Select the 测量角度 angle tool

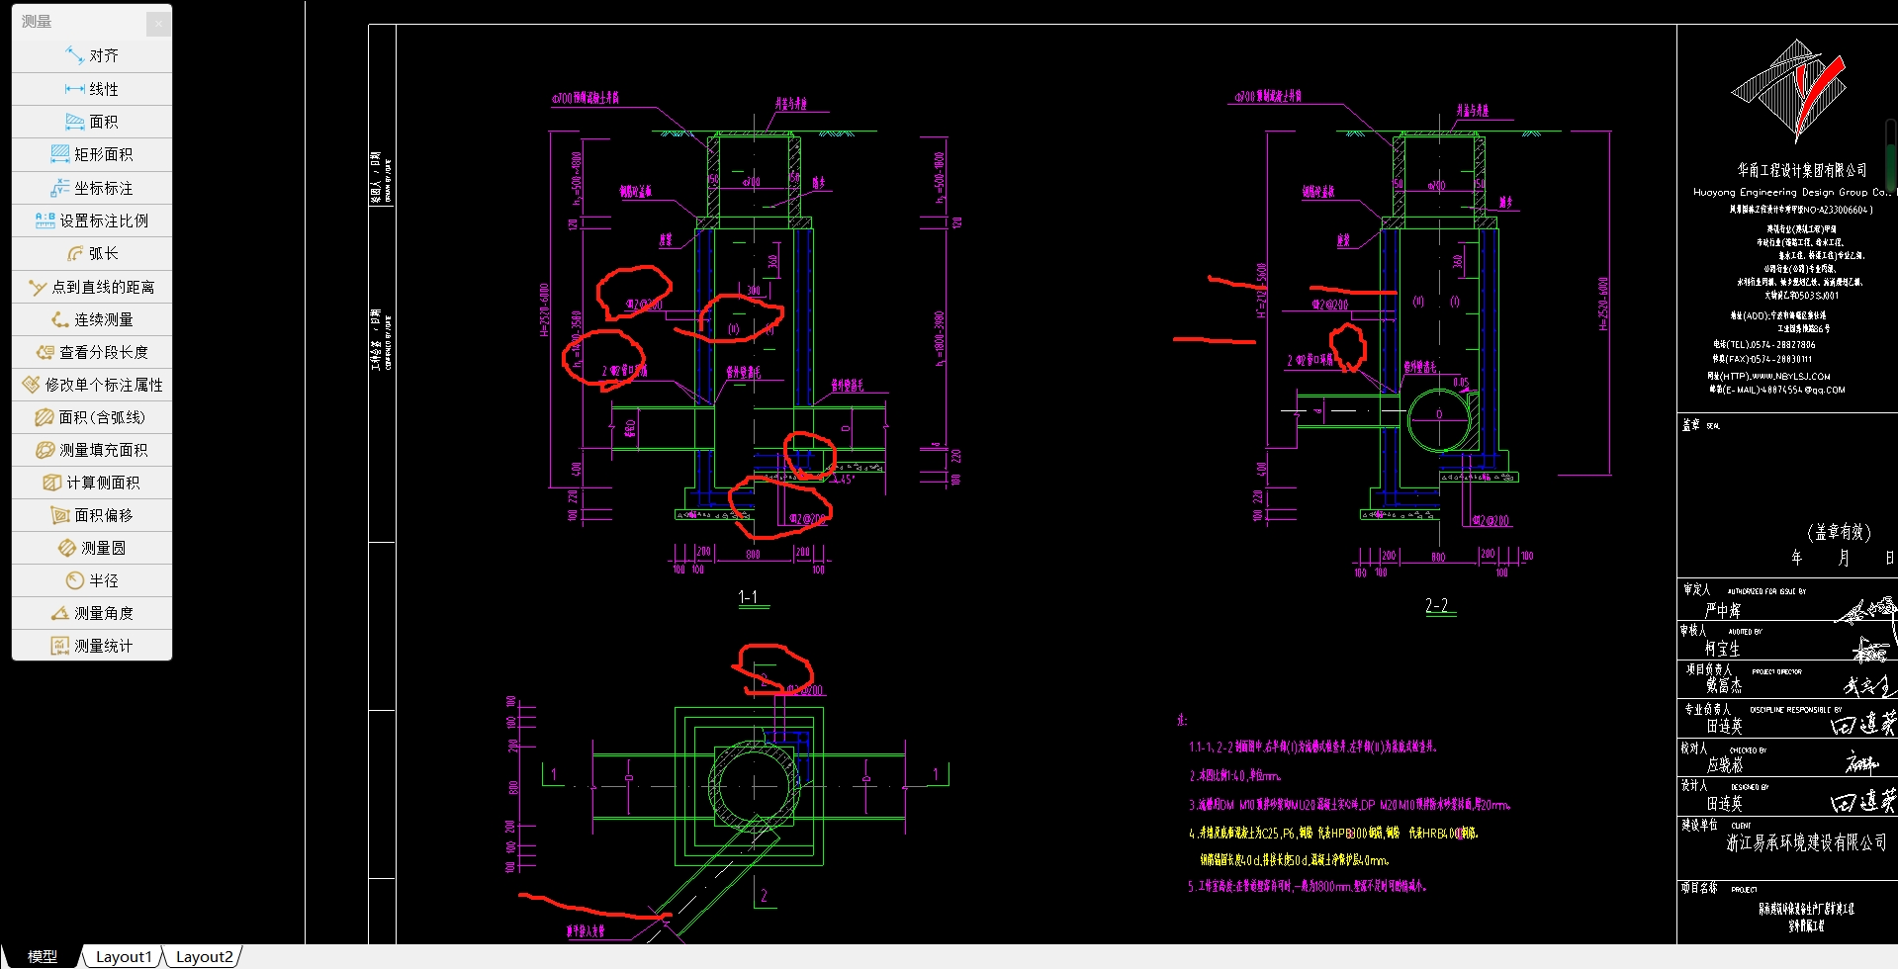[92, 613]
